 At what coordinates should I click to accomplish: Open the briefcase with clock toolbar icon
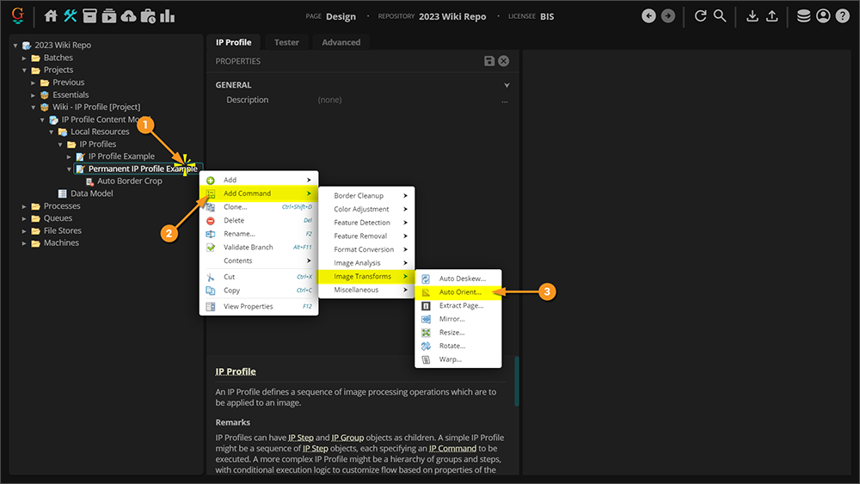[x=148, y=15]
